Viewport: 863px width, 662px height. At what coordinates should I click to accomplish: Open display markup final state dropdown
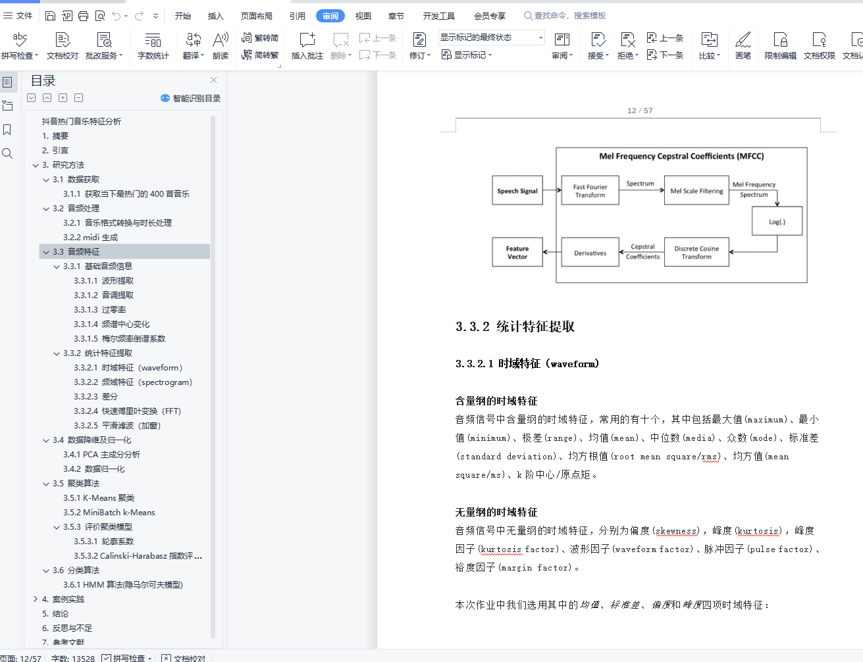pyautogui.click(x=492, y=38)
